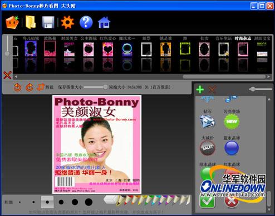Pick the green NEW 闪亮登场 sticker
The height and width of the screenshot is (216, 275).
point(232,122)
